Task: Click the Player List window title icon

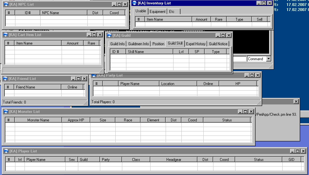Action: click(6, 151)
